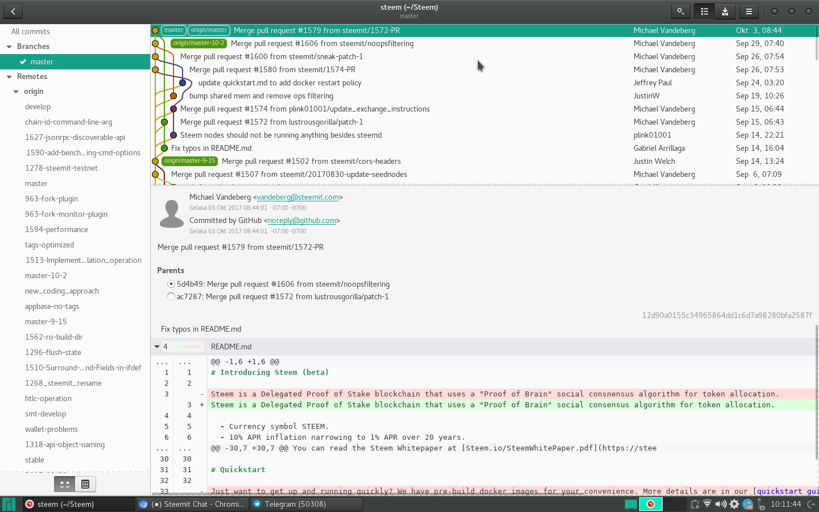Click the origin/master-9-15 ref label
Screen dimensions: 819x512
pyautogui.click(x=190, y=161)
